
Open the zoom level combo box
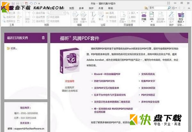(58, 13)
